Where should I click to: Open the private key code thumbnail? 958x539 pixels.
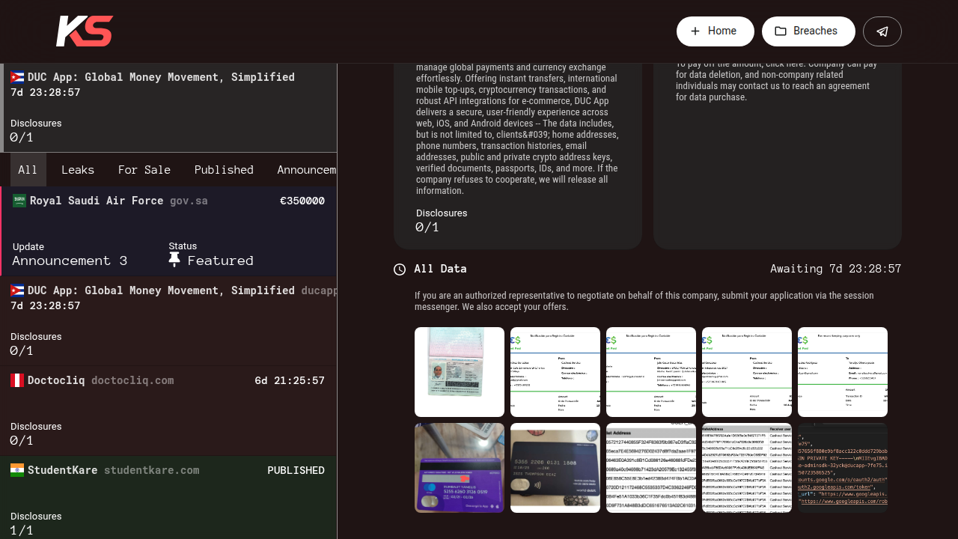point(843,468)
